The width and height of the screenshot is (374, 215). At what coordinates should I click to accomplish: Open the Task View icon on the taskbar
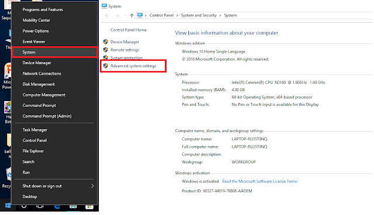coord(40,206)
